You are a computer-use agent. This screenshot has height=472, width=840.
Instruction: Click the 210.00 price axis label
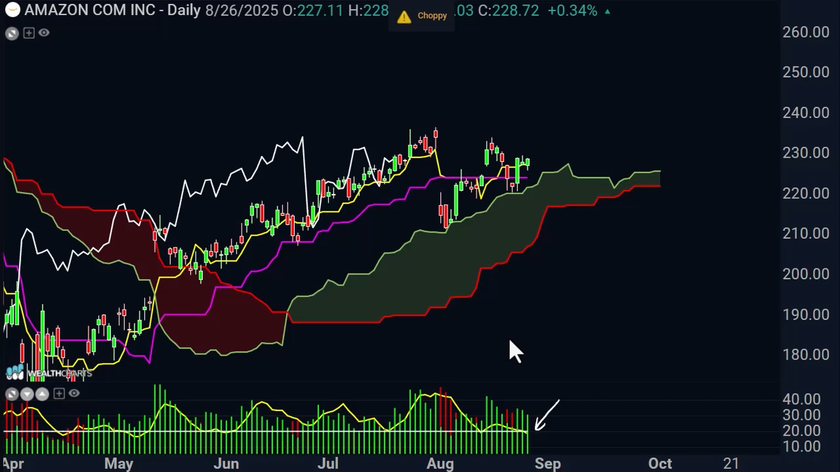(806, 233)
